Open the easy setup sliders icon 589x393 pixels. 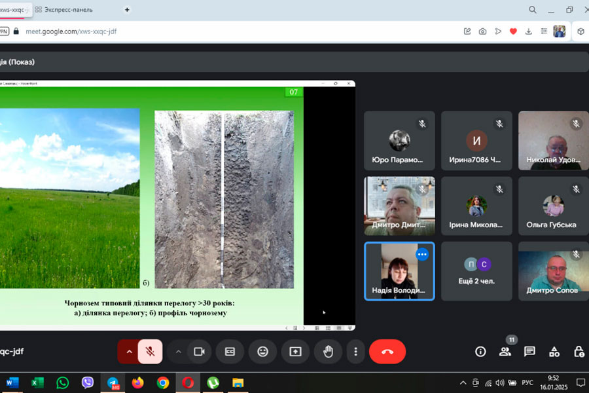544,31
